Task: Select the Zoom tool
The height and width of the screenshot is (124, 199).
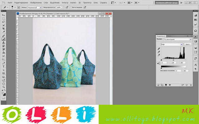Action: point(3,87)
